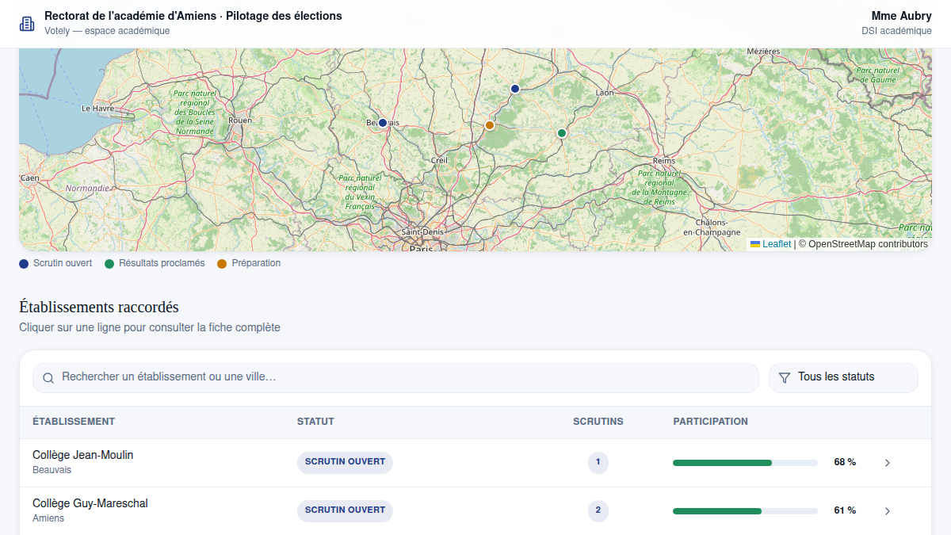
Task: Focus the establishment or city search field
Action: (395, 378)
